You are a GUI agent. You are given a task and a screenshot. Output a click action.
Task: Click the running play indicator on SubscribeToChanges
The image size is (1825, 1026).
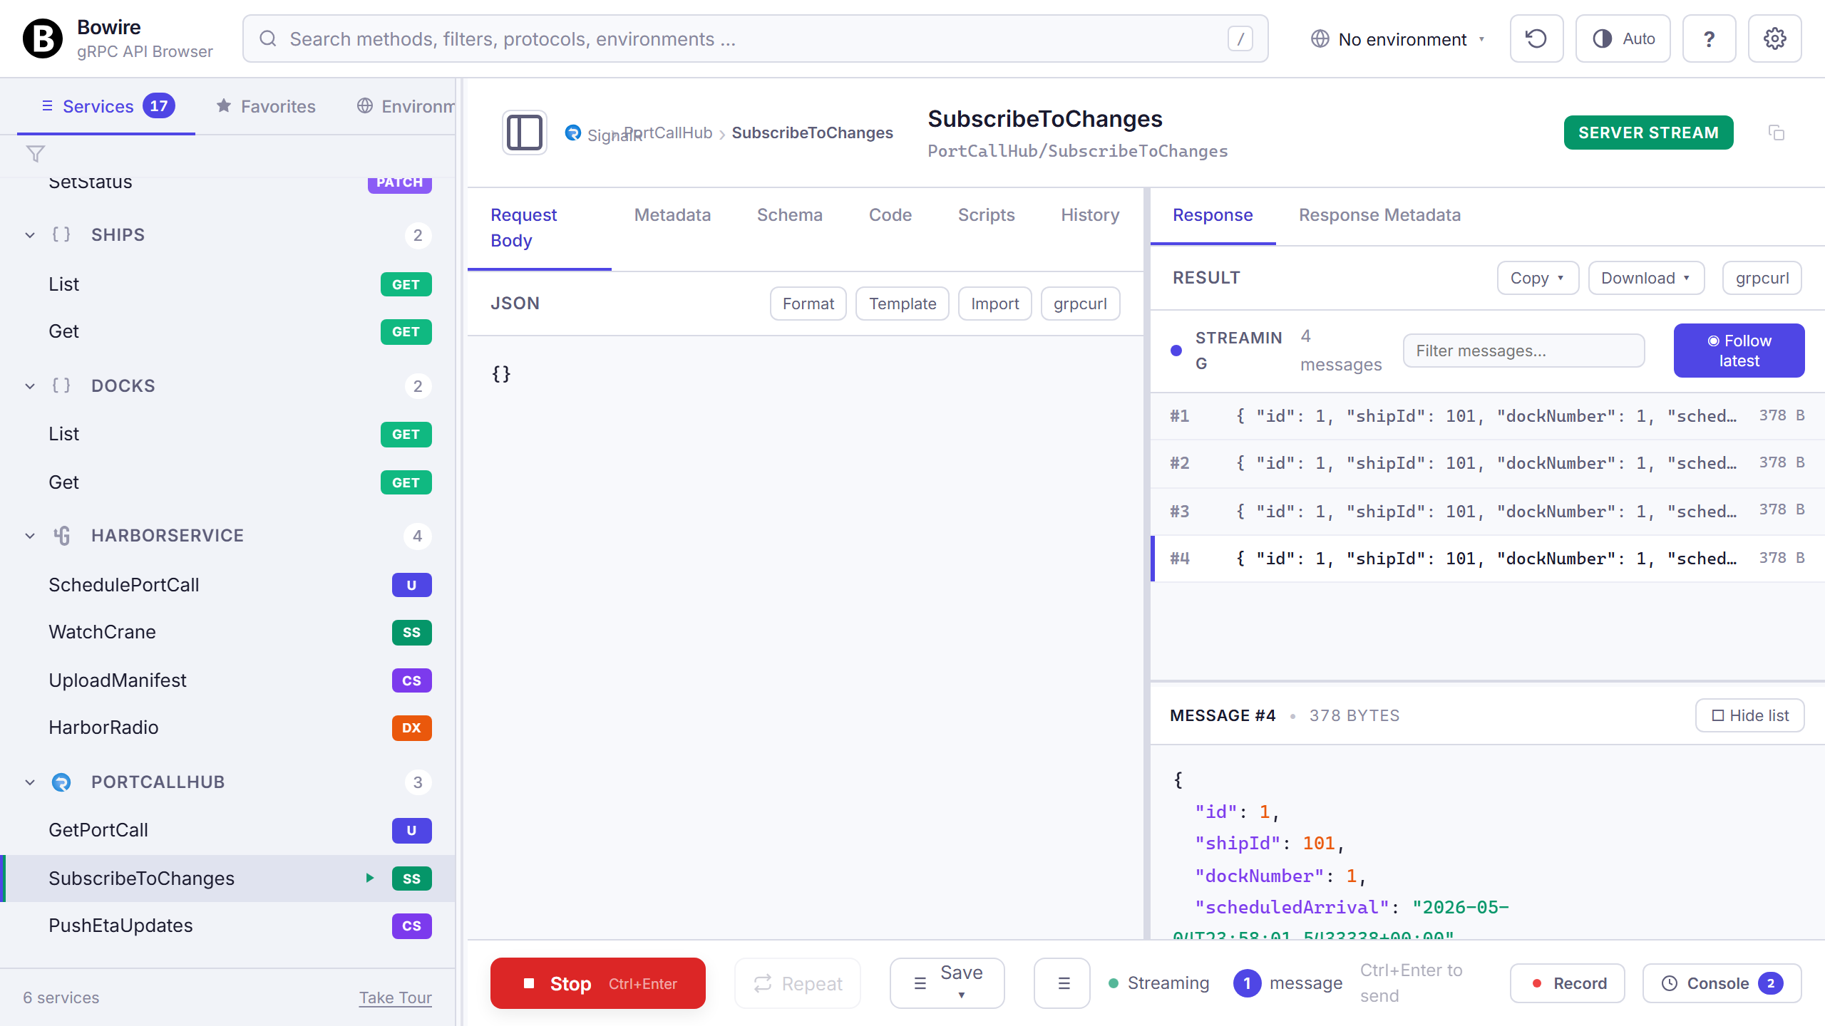[x=370, y=878]
